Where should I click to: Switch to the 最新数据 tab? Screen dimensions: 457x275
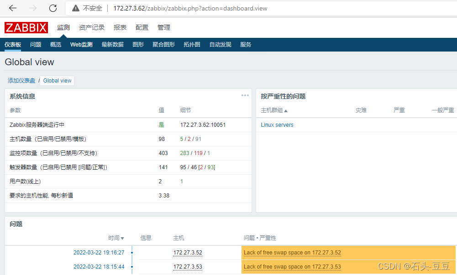coord(112,45)
